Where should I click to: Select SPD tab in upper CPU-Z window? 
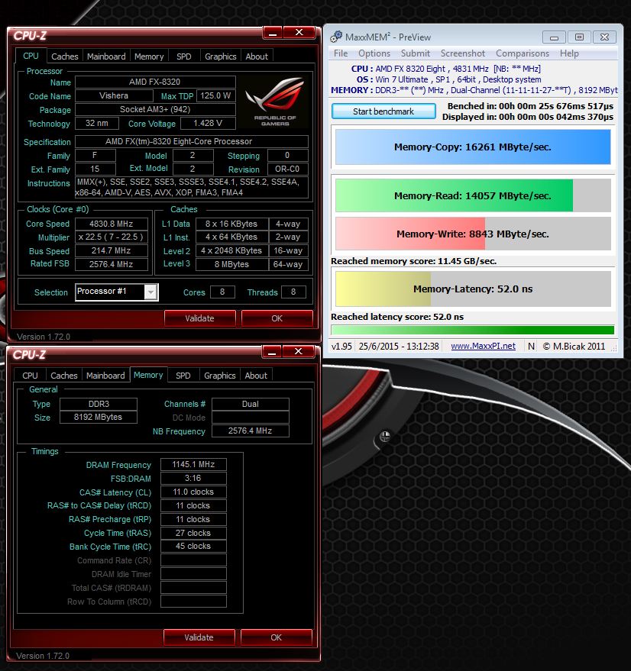(184, 56)
